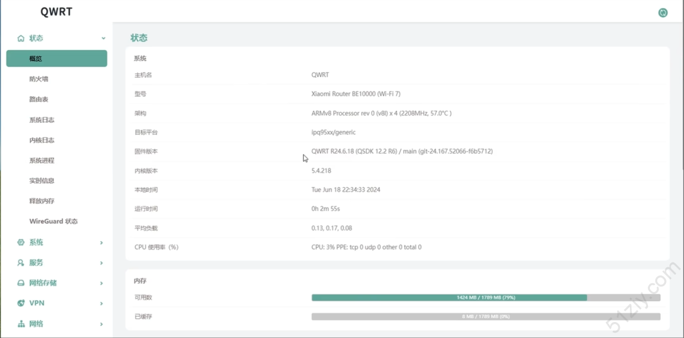Expand the 系统 menu arrow
The width and height of the screenshot is (684, 338).
(x=102, y=242)
